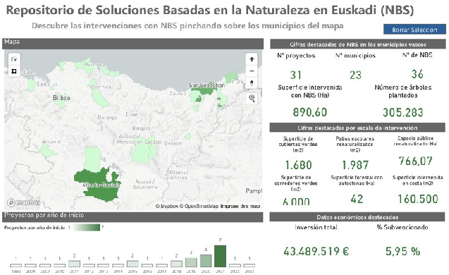Image resolution: width=449 pixels, height=275 pixels.
Task: Click the school yards value 1.987
Action: (355, 165)
